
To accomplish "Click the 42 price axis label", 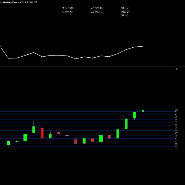I will coord(176,141).
